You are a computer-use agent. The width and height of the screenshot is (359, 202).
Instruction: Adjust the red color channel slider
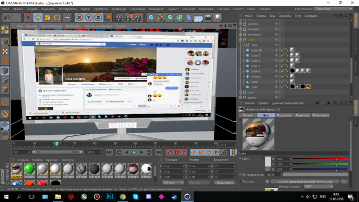(x=320, y=159)
